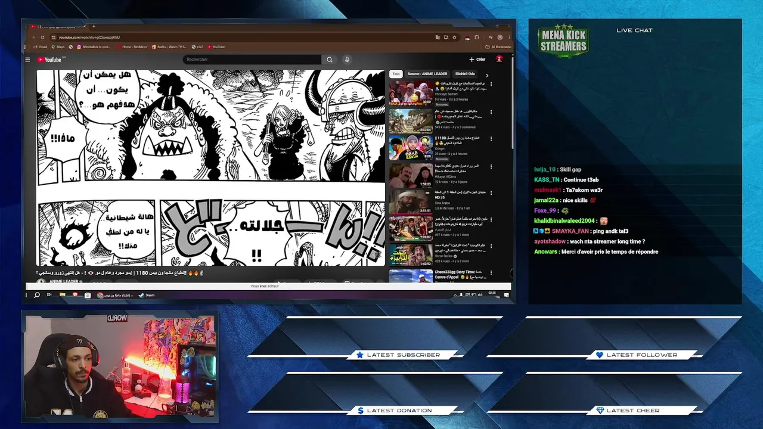Go to the YouTube logo home
This screenshot has height=429, width=763.
[49, 60]
